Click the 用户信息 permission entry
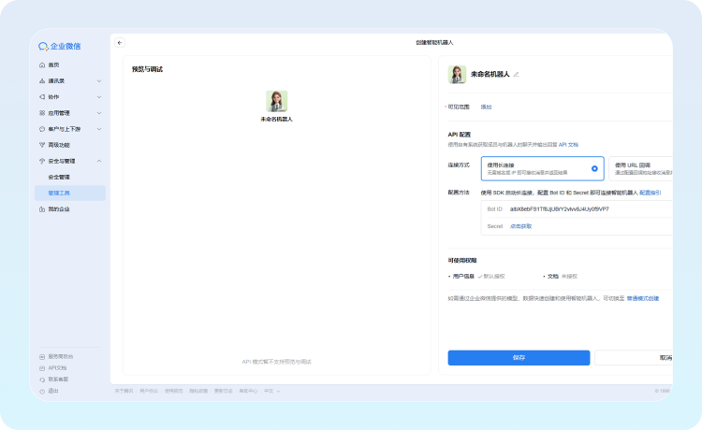Image resolution: width=702 pixels, height=430 pixels. click(476, 277)
